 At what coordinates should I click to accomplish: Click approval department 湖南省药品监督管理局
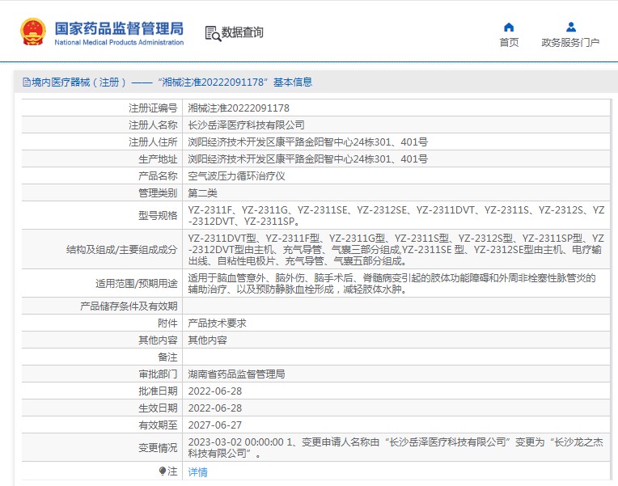(236, 374)
